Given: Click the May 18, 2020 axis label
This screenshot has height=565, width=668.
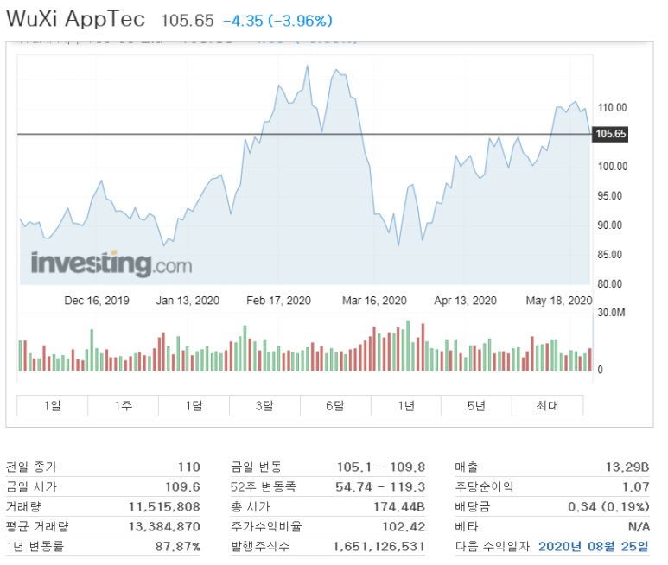Looking at the screenshot, I should 559,301.
